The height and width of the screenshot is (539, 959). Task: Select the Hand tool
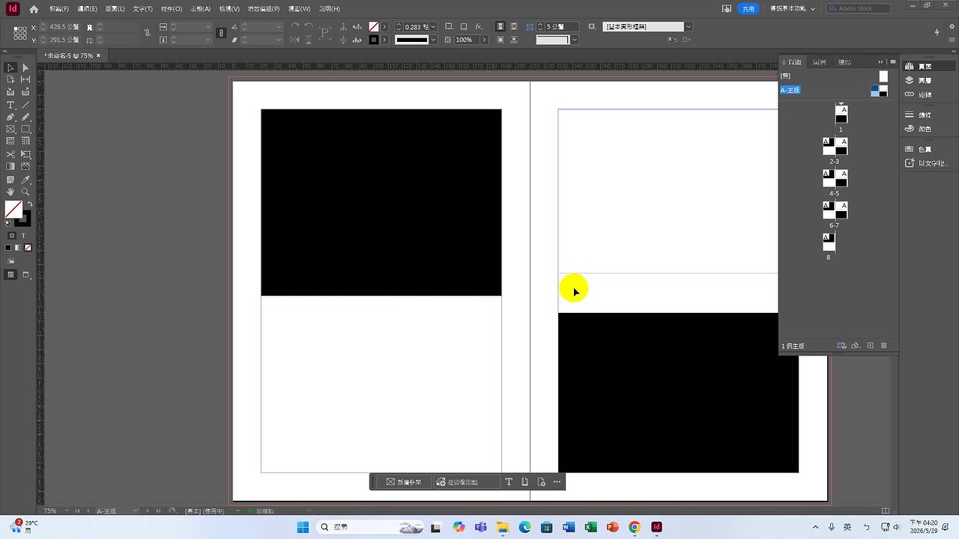click(x=10, y=192)
